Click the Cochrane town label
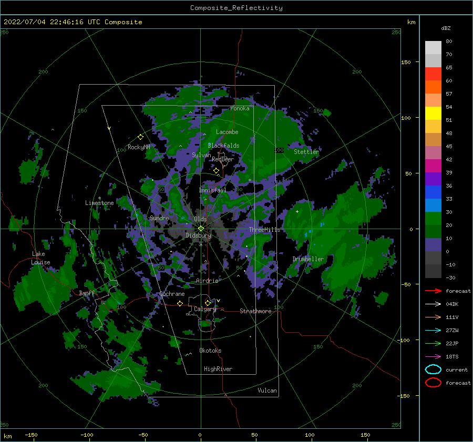 point(172,294)
